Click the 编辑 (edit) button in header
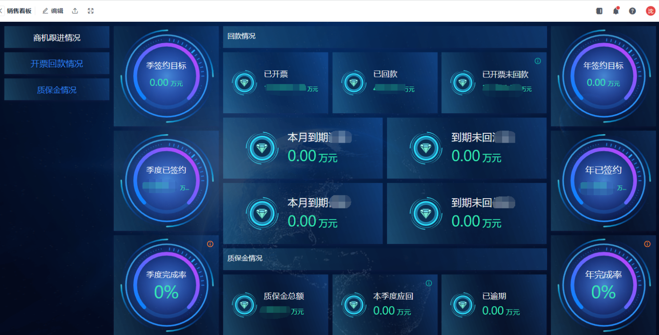Image resolution: width=659 pixels, height=335 pixels. [53, 11]
